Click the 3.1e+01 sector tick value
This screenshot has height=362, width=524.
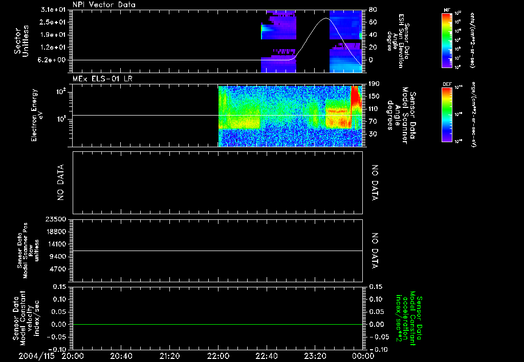click(x=53, y=10)
